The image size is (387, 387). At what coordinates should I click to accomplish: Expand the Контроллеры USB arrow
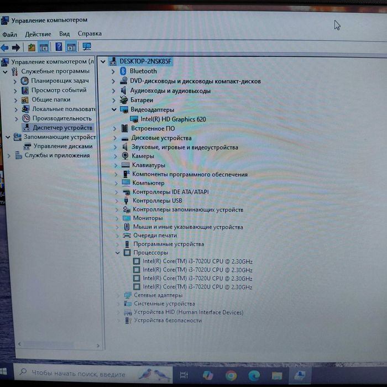click(x=116, y=201)
